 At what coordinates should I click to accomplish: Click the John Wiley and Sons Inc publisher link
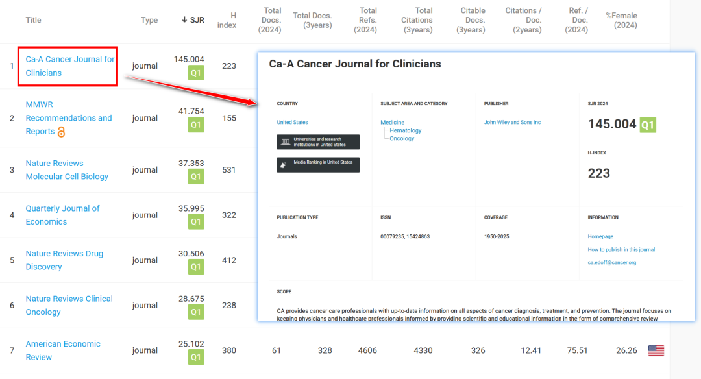(512, 122)
